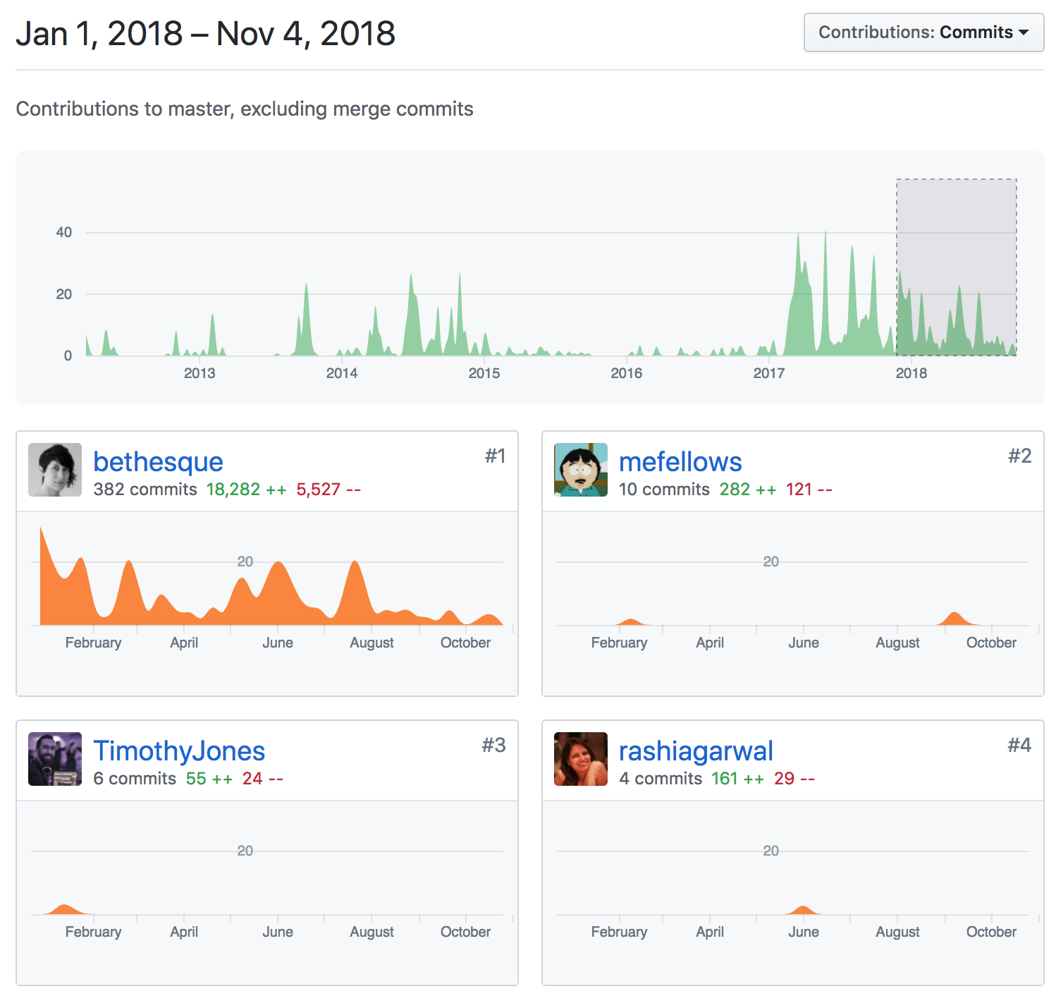Click the #3 rank label
The height and width of the screenshot is (996, 1056).
(493, 746)
